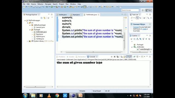Click the green Run button in toolbar
The width and height of the screenshot is (175, 98).
click(x=52, y=7)
